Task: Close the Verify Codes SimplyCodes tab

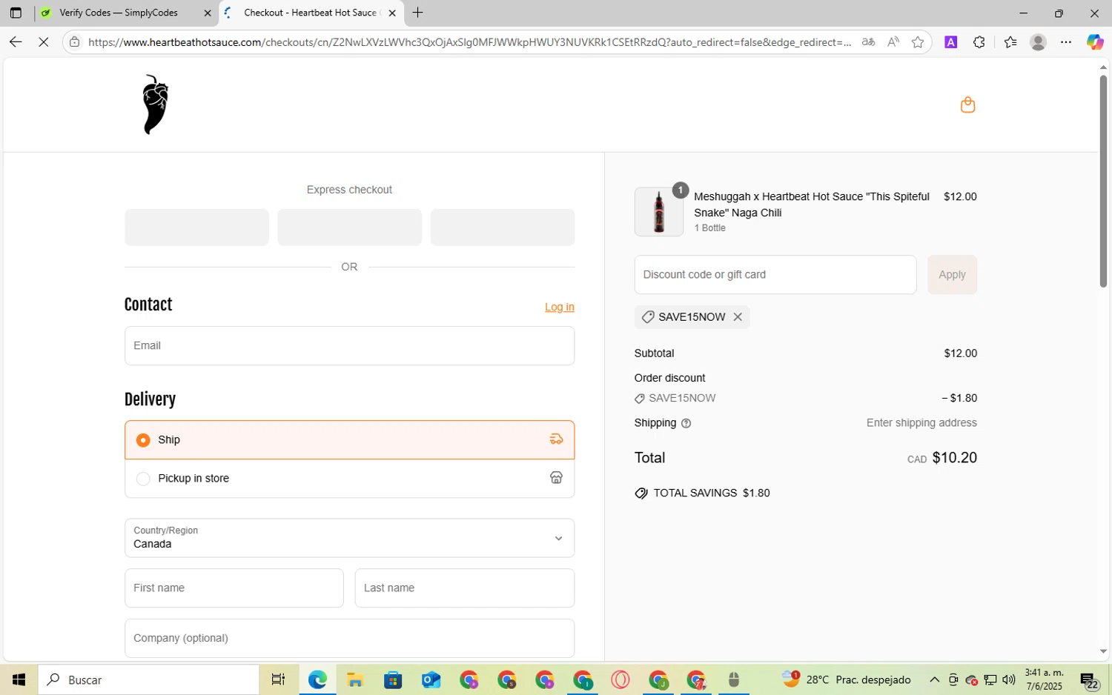Action: tap(208, 13)
